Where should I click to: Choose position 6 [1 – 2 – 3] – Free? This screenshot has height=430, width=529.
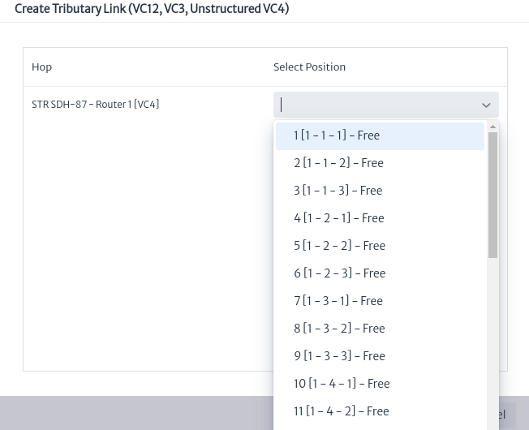[380, 273]
